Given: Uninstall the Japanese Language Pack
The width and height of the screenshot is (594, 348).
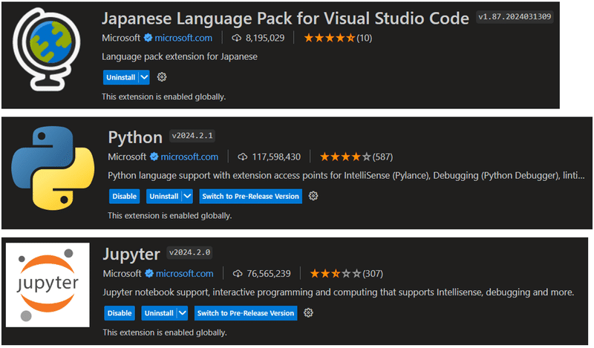Looking at the screenshot, I should click(x=121, y=77).
